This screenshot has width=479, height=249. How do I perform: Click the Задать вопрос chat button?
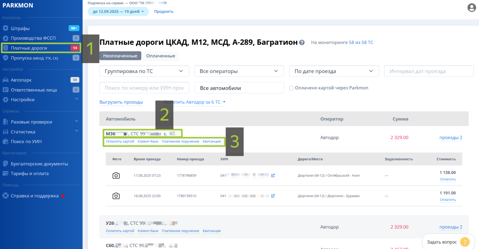click(x=448, y=242)
